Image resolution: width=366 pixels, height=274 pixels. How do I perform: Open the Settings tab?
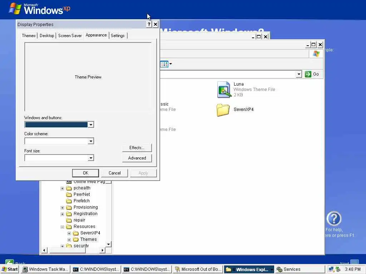(118, 36)
